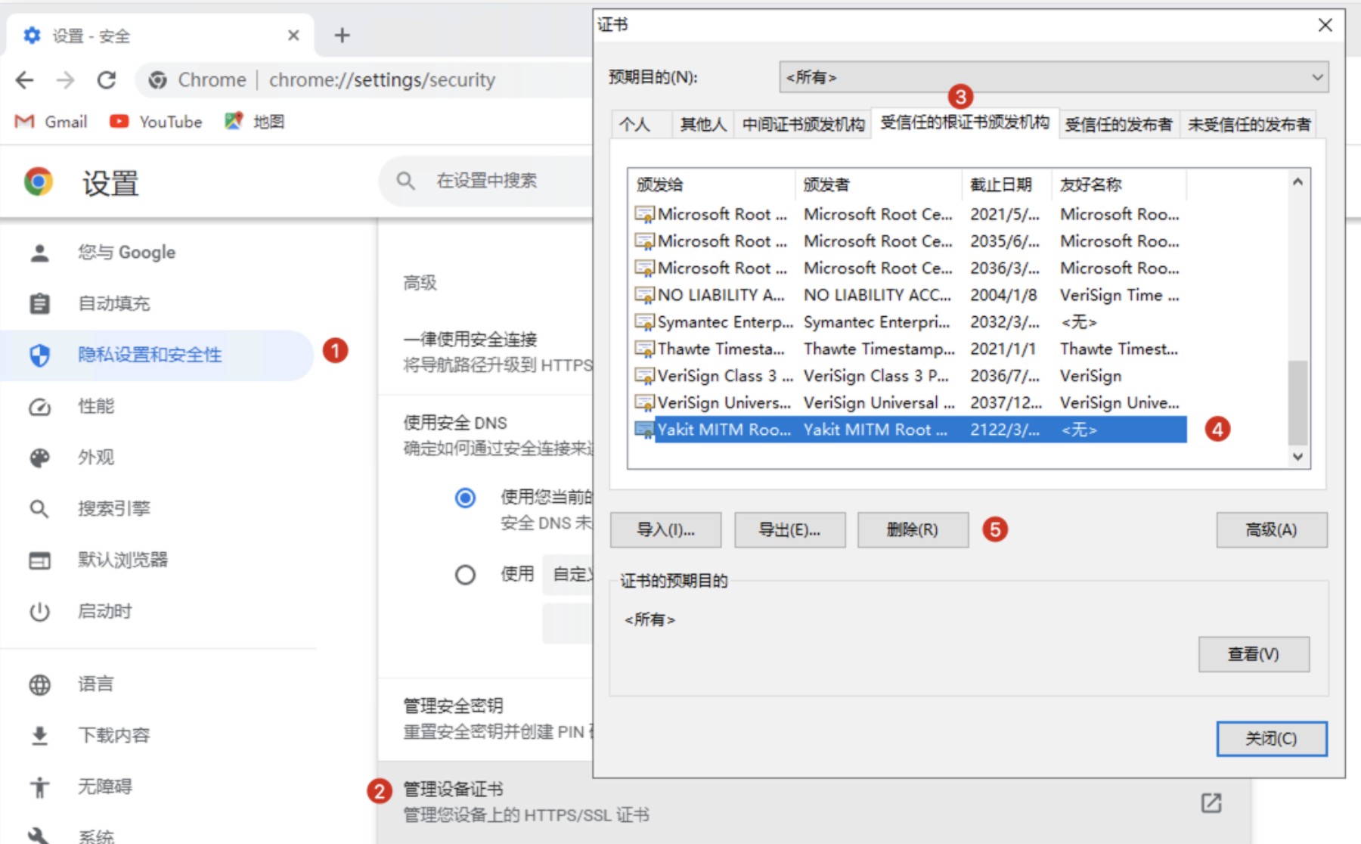Select the 使用 custom DNS radio button

465,575
